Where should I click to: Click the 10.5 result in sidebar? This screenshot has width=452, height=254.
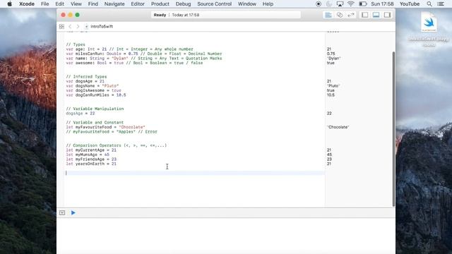331,95
